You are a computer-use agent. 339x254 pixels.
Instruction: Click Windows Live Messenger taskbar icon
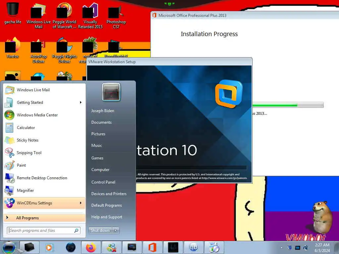click(x=112, y=247)
